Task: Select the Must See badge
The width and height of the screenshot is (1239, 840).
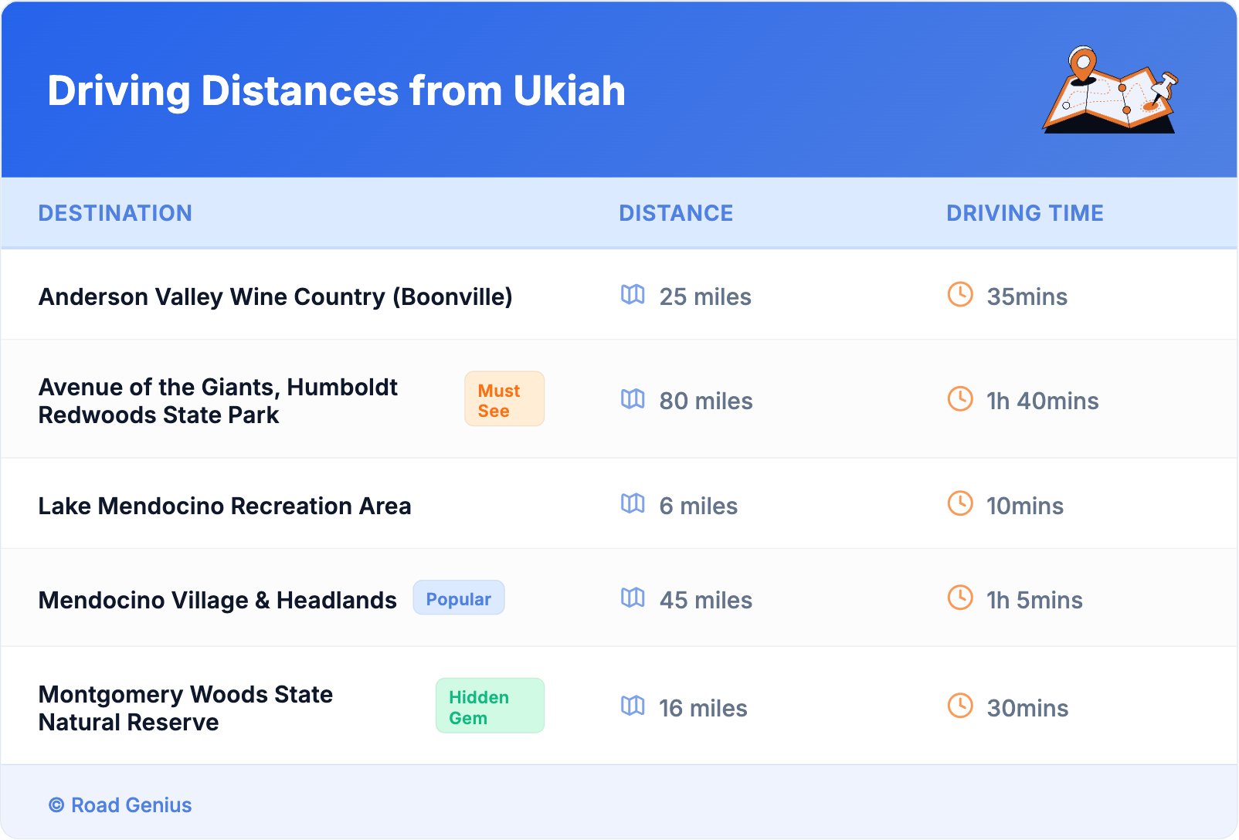Action: point(504,399)
